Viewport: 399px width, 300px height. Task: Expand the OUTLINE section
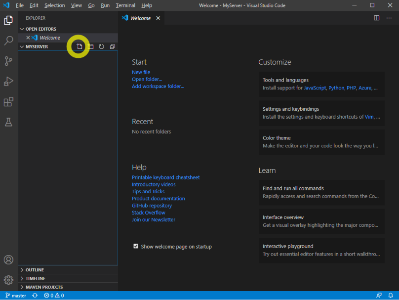click(68, 270)
